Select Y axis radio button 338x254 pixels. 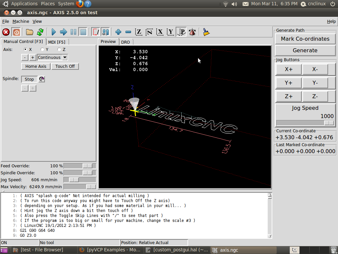[42, 49]
